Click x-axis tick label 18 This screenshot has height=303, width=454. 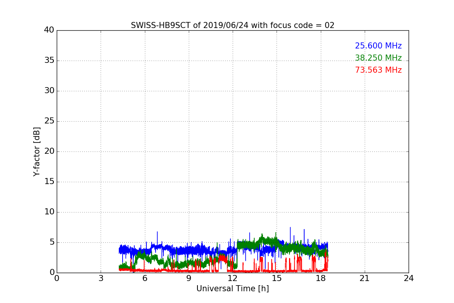click(320, 278)
